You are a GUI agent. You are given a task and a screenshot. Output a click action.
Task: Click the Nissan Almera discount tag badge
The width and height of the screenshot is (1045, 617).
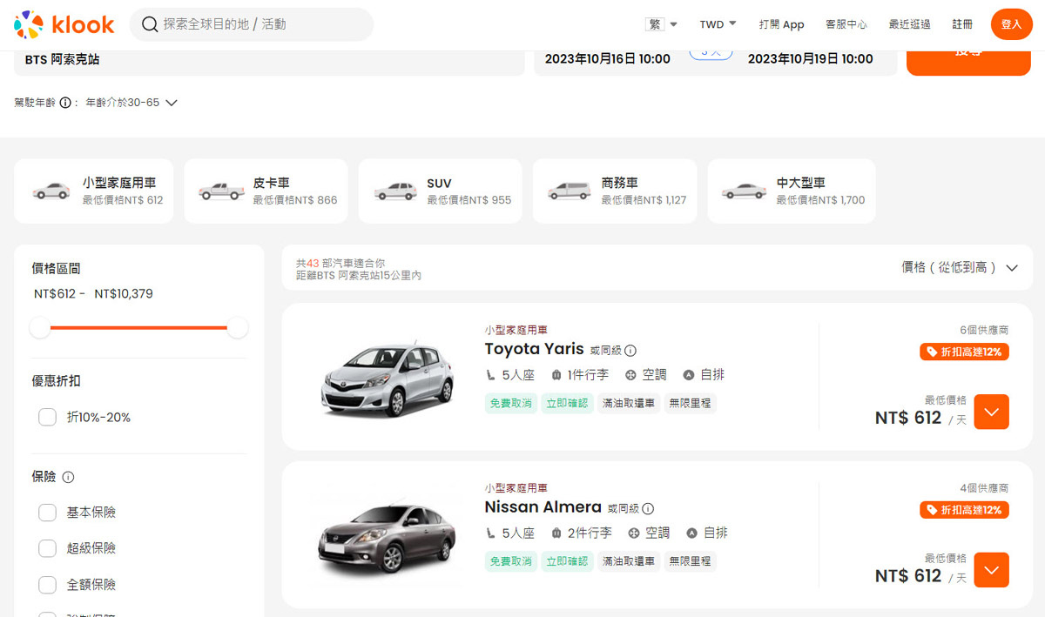coord(964,509)
